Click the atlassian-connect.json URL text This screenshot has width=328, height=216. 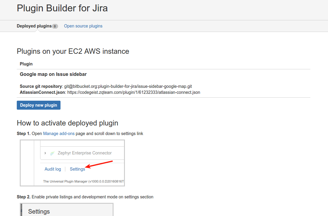134,92
